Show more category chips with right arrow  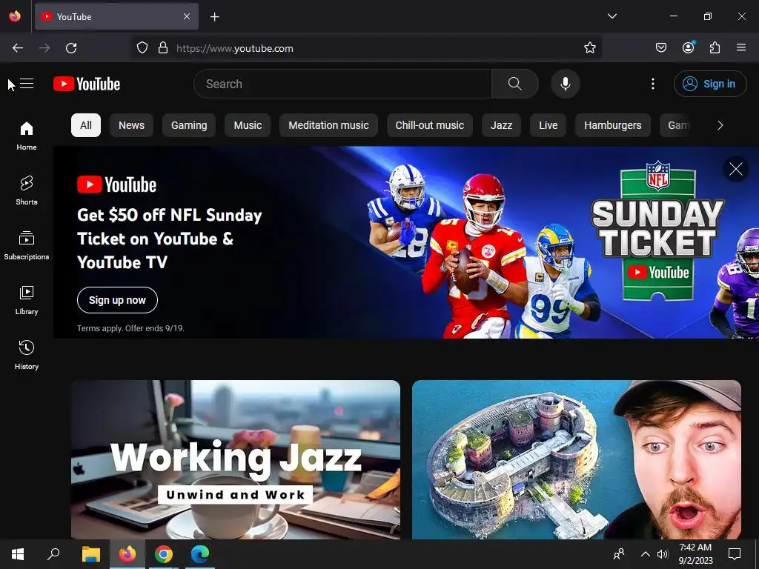coord(720,125)
